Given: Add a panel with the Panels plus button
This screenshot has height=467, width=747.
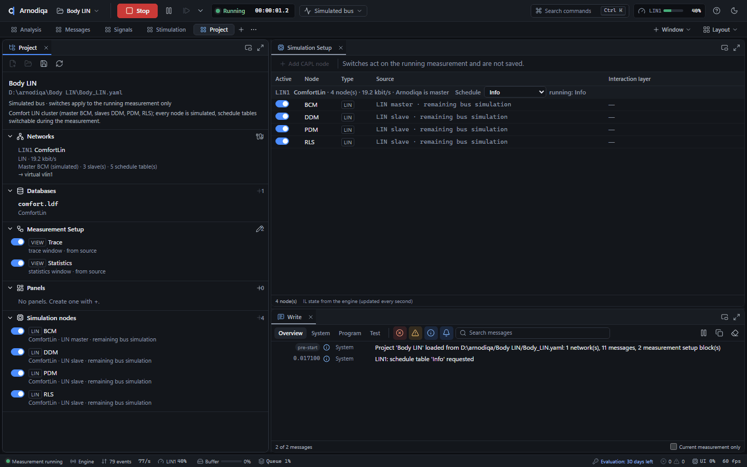Looking at the screenshot, I should tap(260, 288).
